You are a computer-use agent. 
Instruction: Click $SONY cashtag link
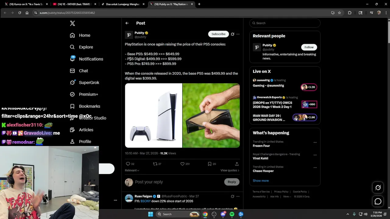tap(146, 201)
